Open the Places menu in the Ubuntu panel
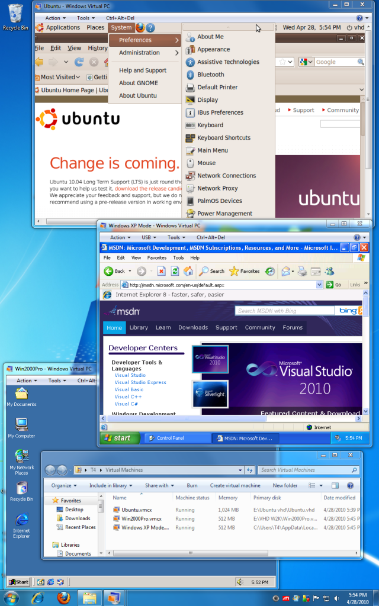 click(95, 27)
